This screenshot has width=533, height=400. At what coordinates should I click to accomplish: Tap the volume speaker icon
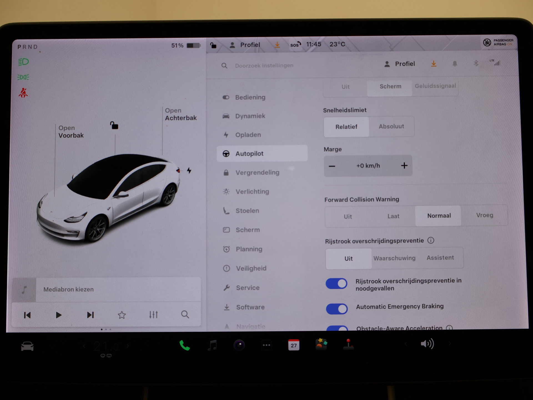point(427,344)
